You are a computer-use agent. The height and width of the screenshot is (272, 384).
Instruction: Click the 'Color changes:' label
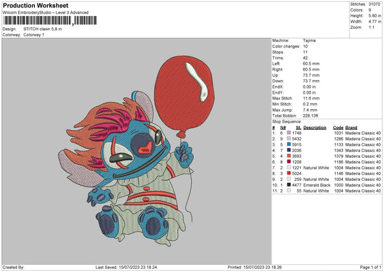click(x=286, y=46)
